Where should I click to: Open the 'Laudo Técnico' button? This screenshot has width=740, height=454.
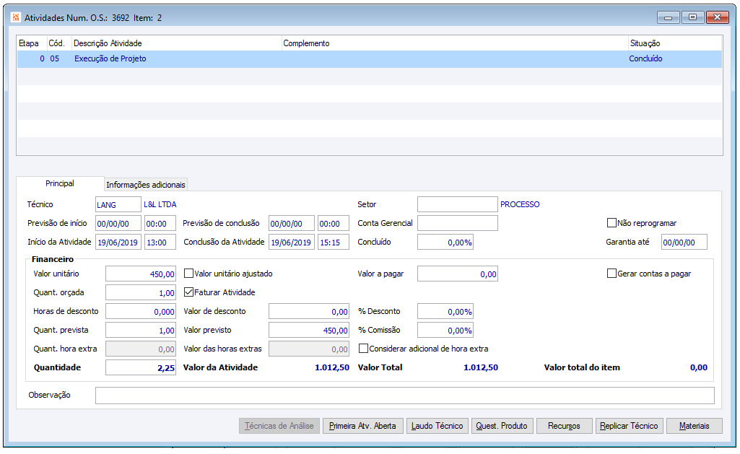point(437,426)
